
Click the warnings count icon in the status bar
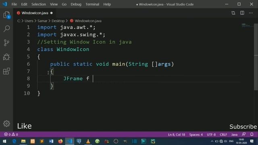13,134
